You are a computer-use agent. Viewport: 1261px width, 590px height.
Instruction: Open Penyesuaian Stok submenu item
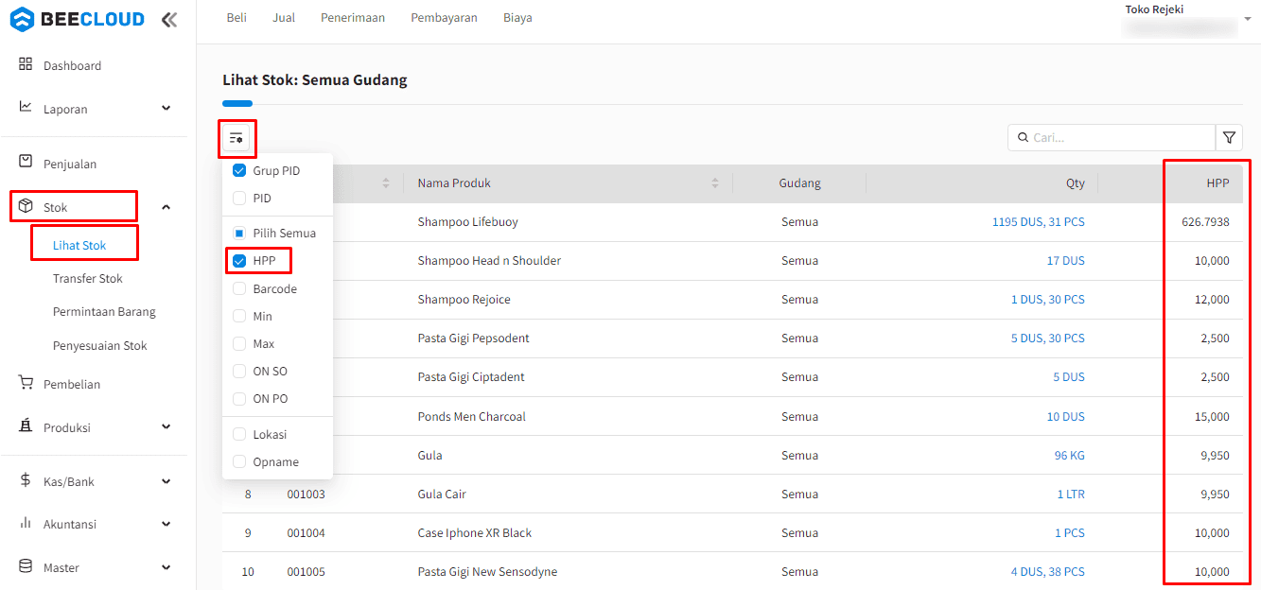pyautogui.click(x=100, y=346)
